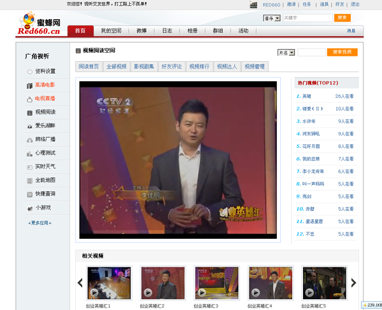Click the 退出 logout link
This screenshot has width=382, height=310.
[x=355, y=4]
